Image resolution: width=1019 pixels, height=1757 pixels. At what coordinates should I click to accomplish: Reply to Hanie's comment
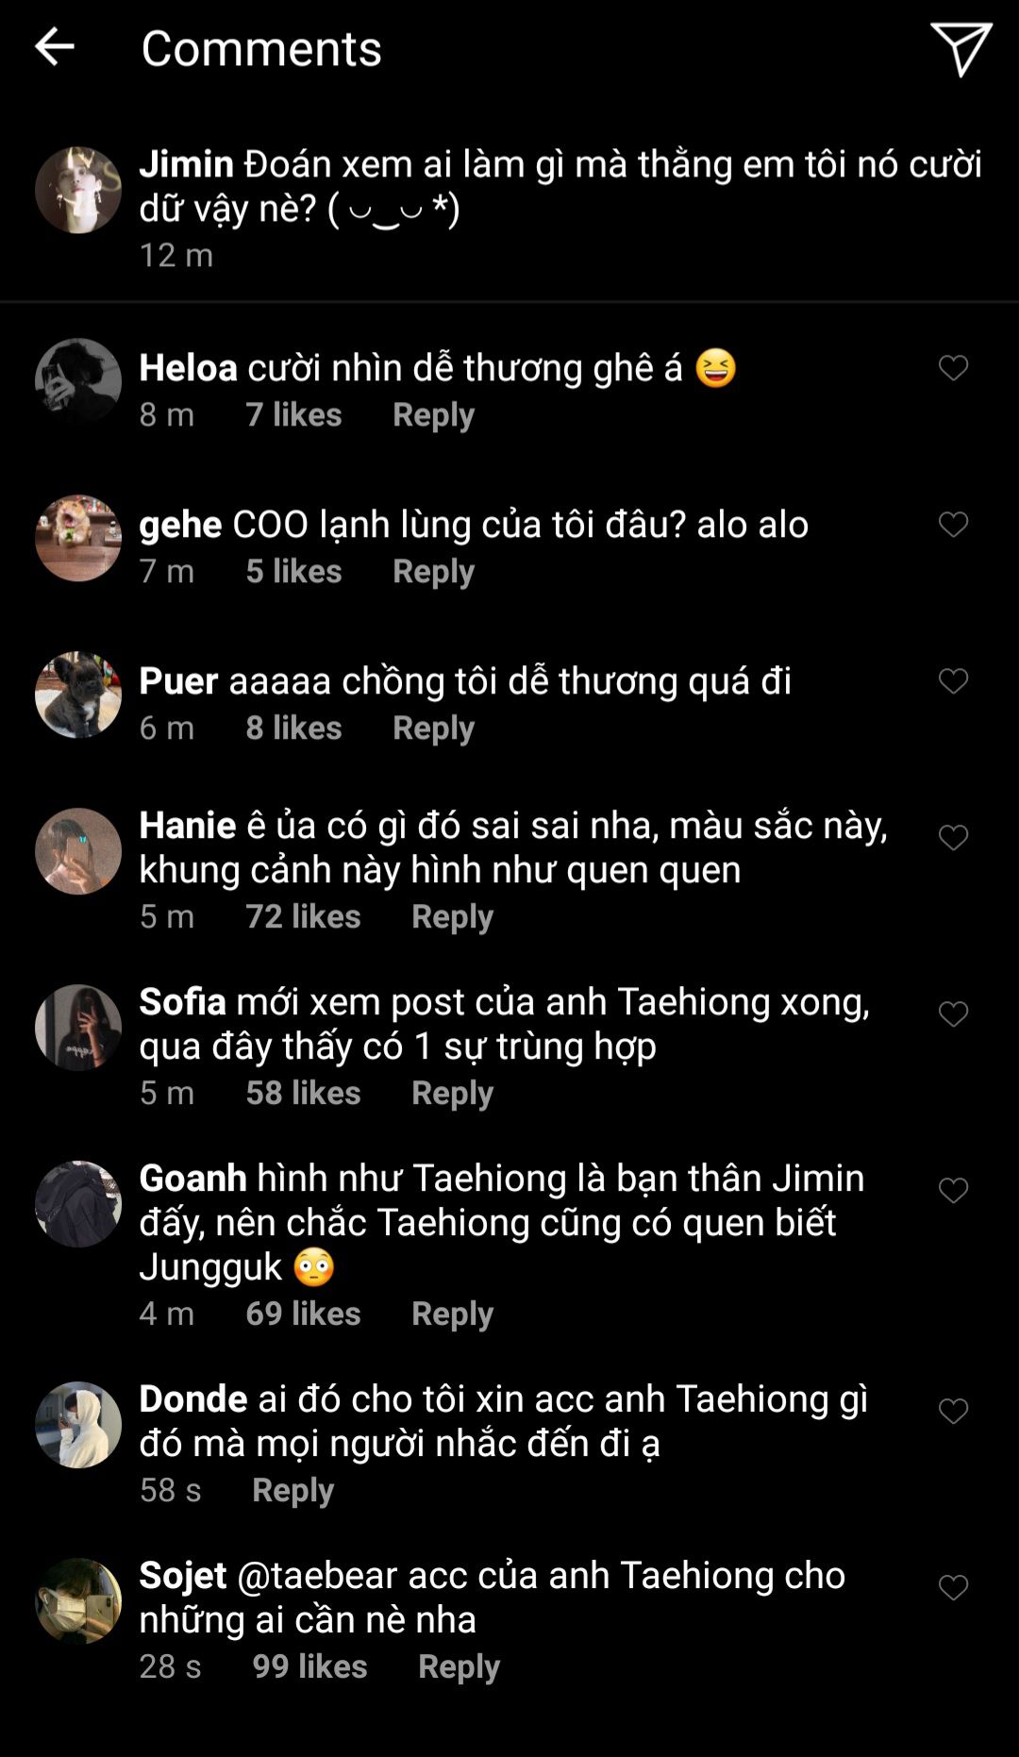[x=452, y=917]
